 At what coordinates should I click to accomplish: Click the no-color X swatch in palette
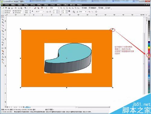click(149, 20)
